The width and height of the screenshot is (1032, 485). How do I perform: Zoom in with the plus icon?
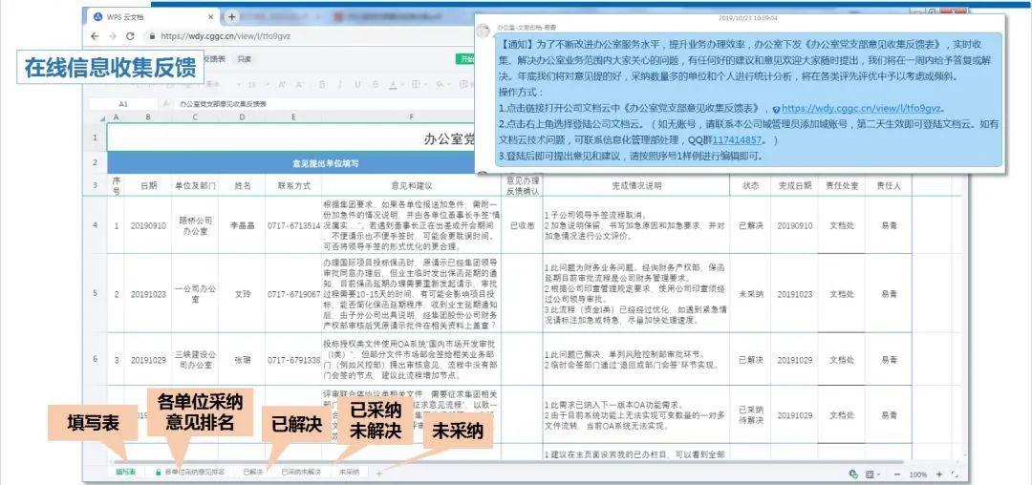coord(938,474)
